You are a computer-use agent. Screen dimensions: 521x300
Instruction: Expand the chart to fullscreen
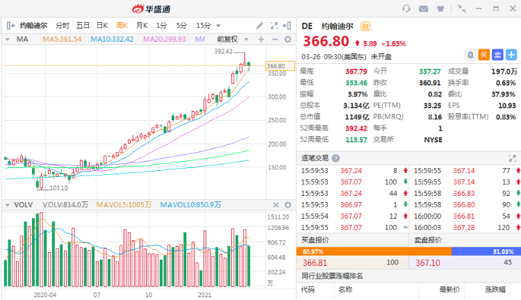click(274, 26)
